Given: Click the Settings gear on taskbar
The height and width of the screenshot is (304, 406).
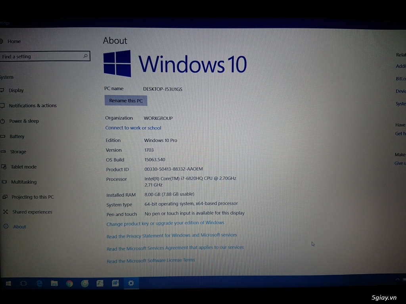Looking at the screenshot, I should tap(131, 283).
